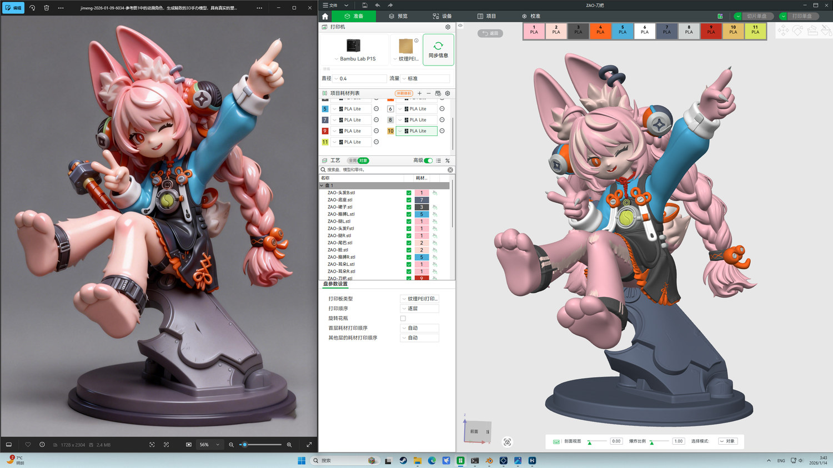Toggle the 高级 advanced mode switch
The height and width of the screenshot is (468, 833).
[428, 160]
